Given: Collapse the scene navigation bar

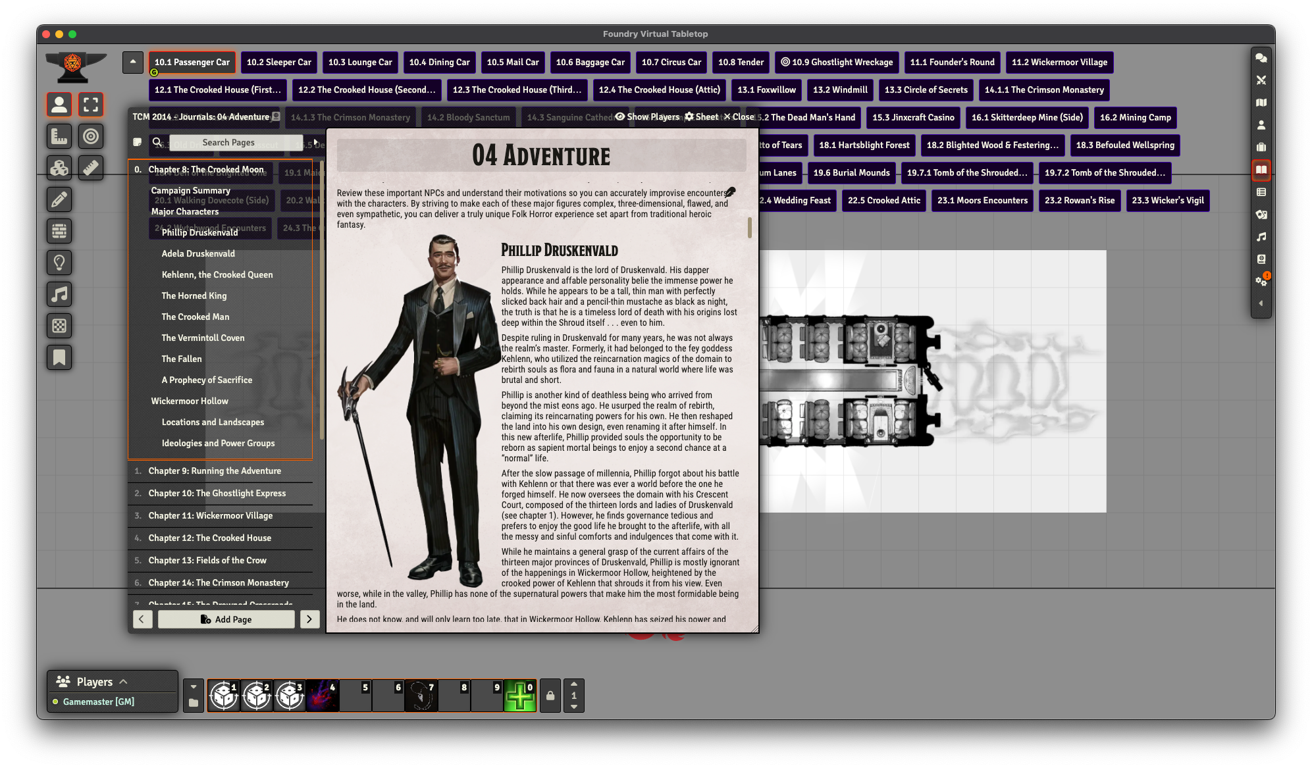Looking at the screenshot, I should (x=133, y=62).
